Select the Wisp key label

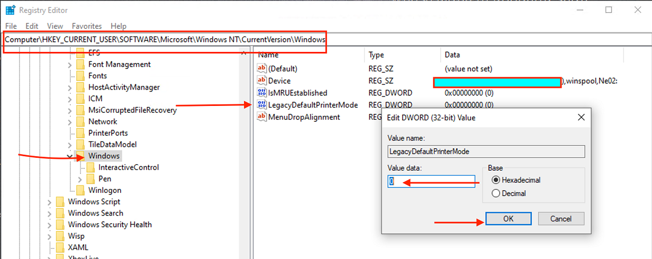click(x=76, y=236)
